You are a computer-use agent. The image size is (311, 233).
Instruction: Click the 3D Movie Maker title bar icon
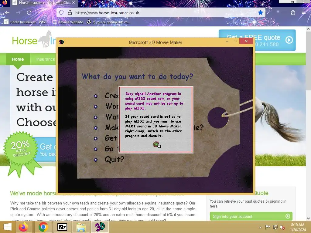click(61, 42)
